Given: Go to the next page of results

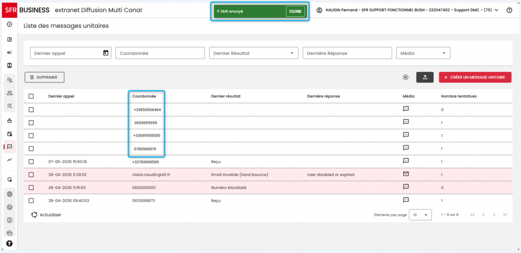Looking at the screenshot, I should point(494,215).
